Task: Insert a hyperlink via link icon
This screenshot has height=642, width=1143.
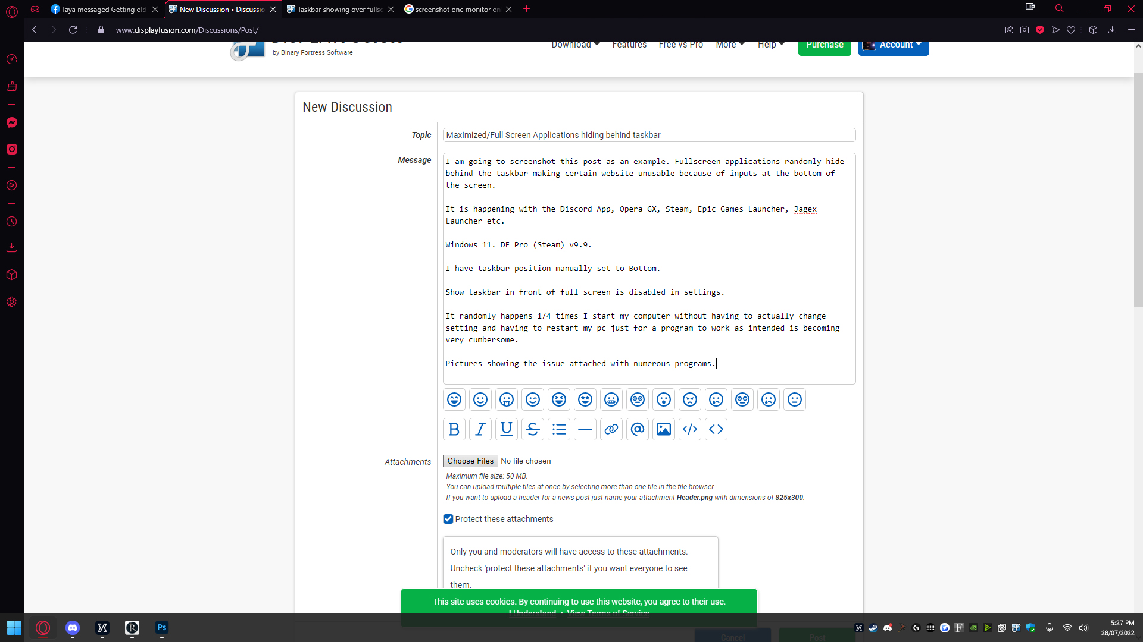Action: pyautogui.click(x=611, y=429)
